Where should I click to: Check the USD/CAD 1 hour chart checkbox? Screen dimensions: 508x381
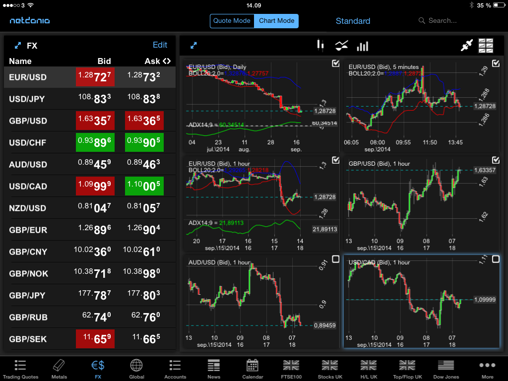tap(495, 259)
